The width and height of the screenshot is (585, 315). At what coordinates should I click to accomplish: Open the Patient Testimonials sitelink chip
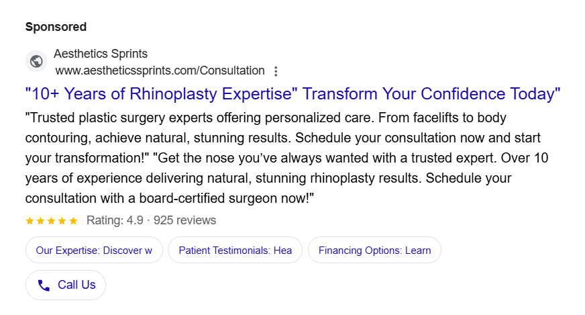pos(235,250)
